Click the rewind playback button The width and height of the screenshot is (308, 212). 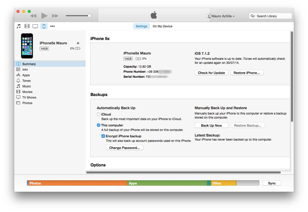[x=33, y=16]
